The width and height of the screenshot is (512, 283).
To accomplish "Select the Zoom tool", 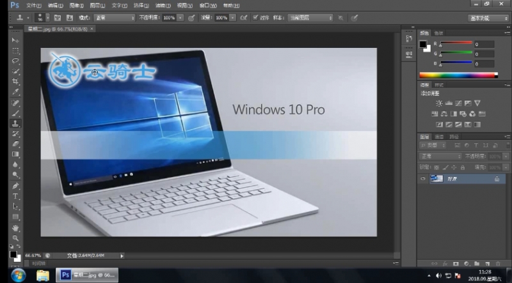I will 15,238.
